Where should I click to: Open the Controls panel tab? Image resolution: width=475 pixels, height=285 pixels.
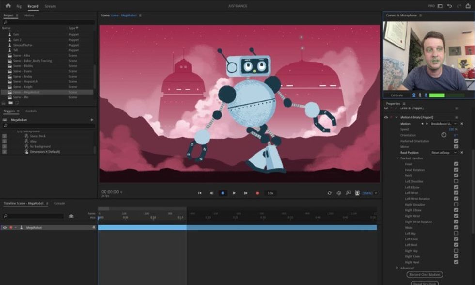click(31, 111)
